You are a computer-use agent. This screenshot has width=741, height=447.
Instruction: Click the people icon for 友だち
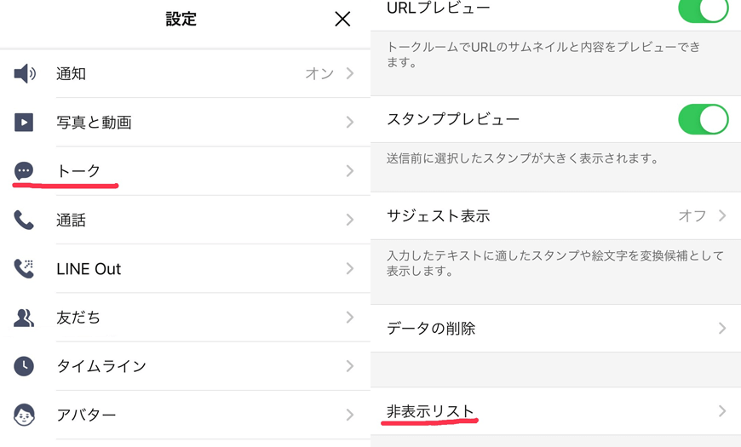pyautogui.click(x=24, y=318)
